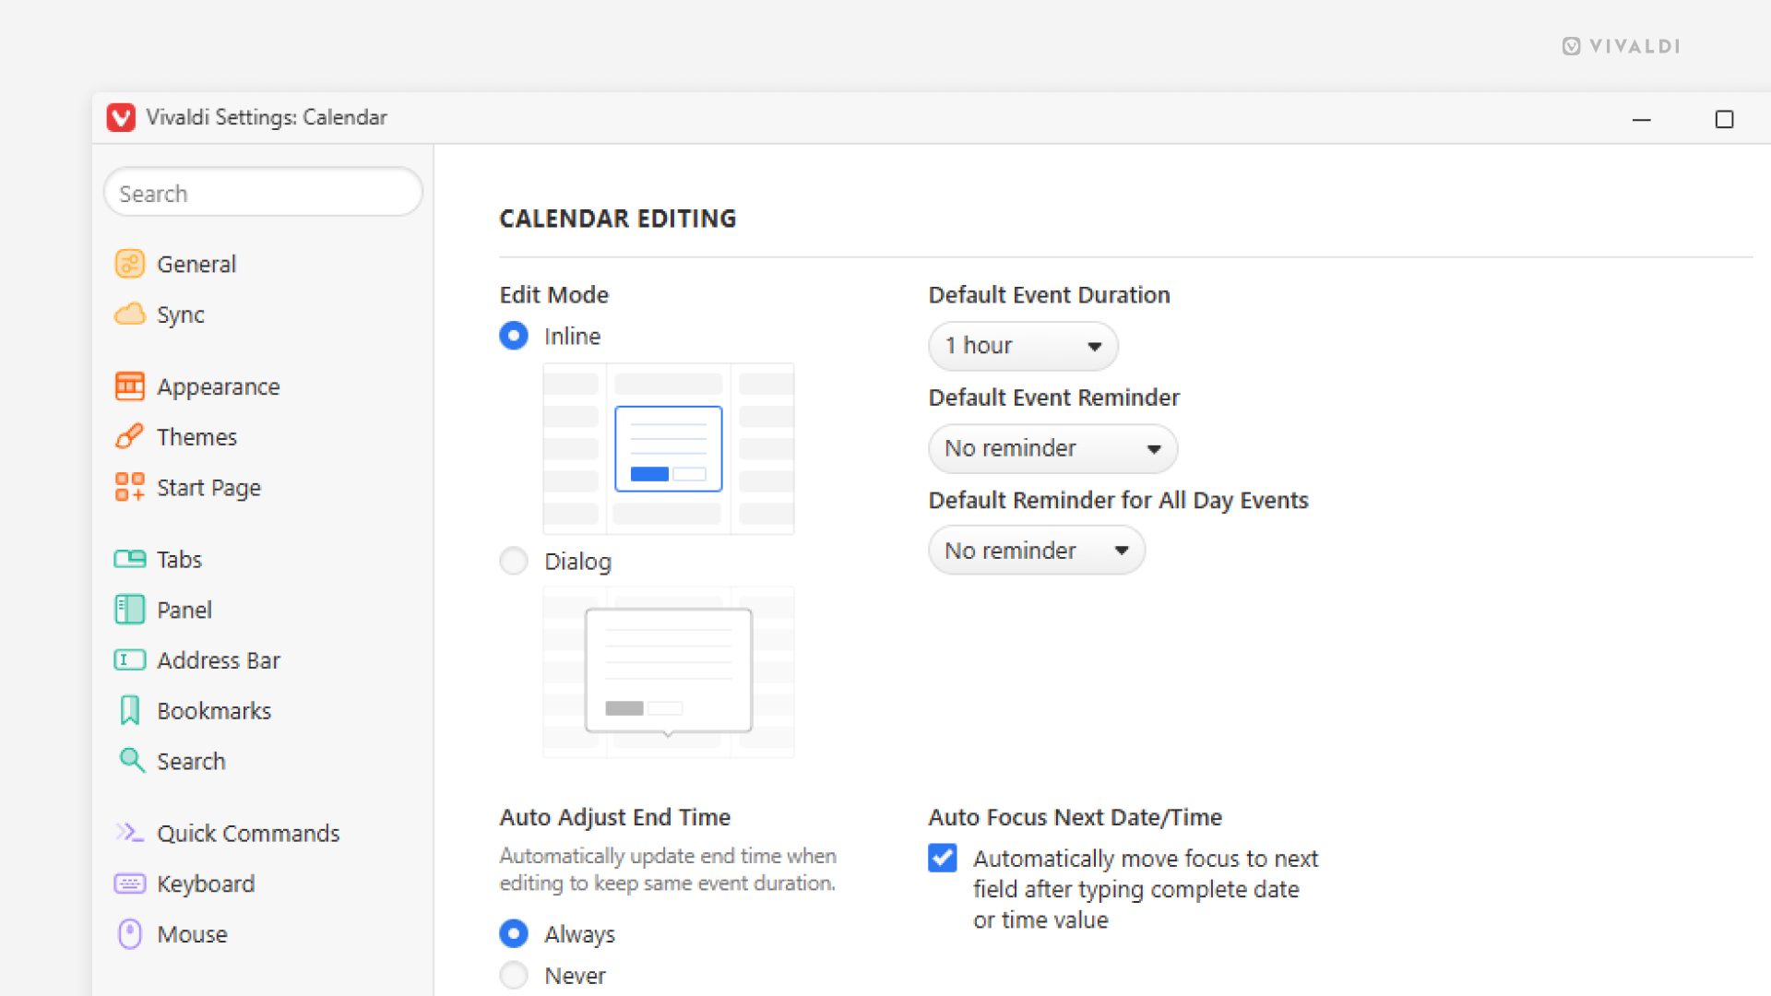Open General settings via its icon

pyautogui.click(x=129, y=264)
